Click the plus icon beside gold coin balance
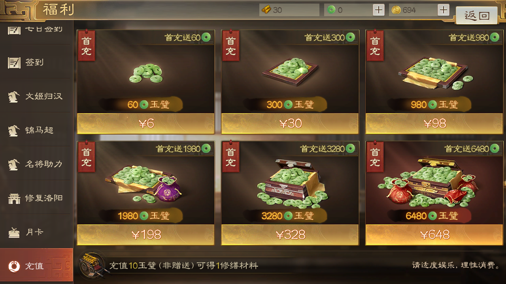This screenshot has width=506, height=284. click(444, 10)
